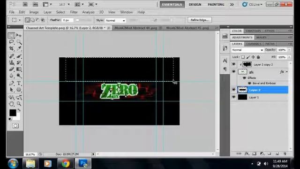This screenshot has height=169, width=300.
Task: Select the History Brush tool
Action: 19,62
